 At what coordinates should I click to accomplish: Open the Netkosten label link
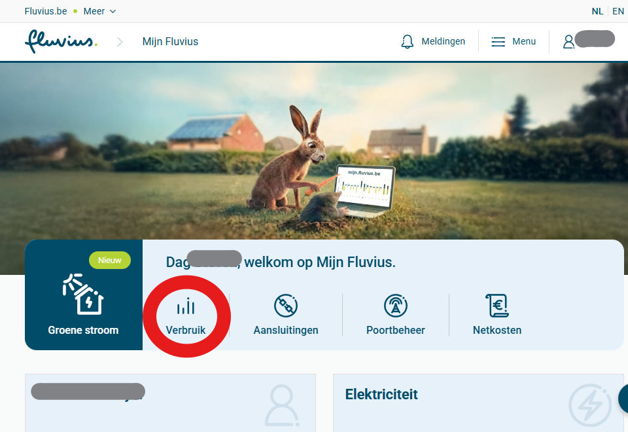497,330
